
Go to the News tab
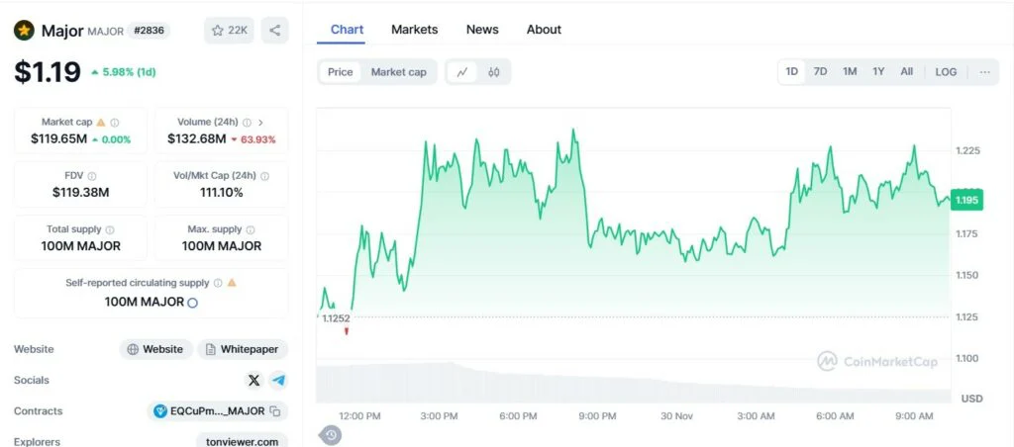pos(482,30)
